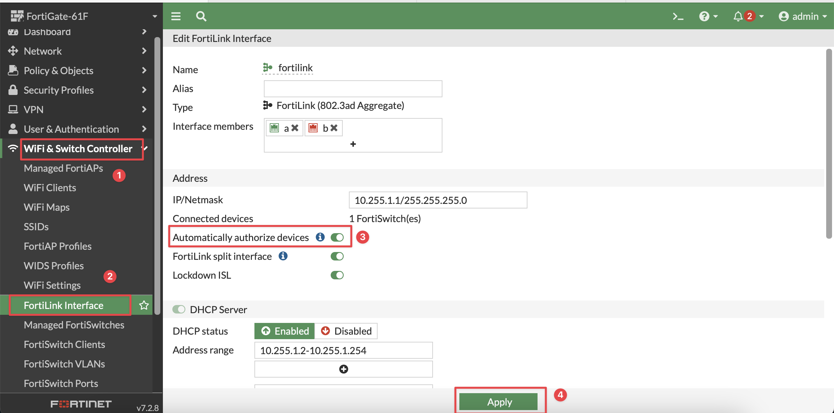834x413 pixels.
Task: Click the fortilink name icon
Action: click(x=267, y=67)
